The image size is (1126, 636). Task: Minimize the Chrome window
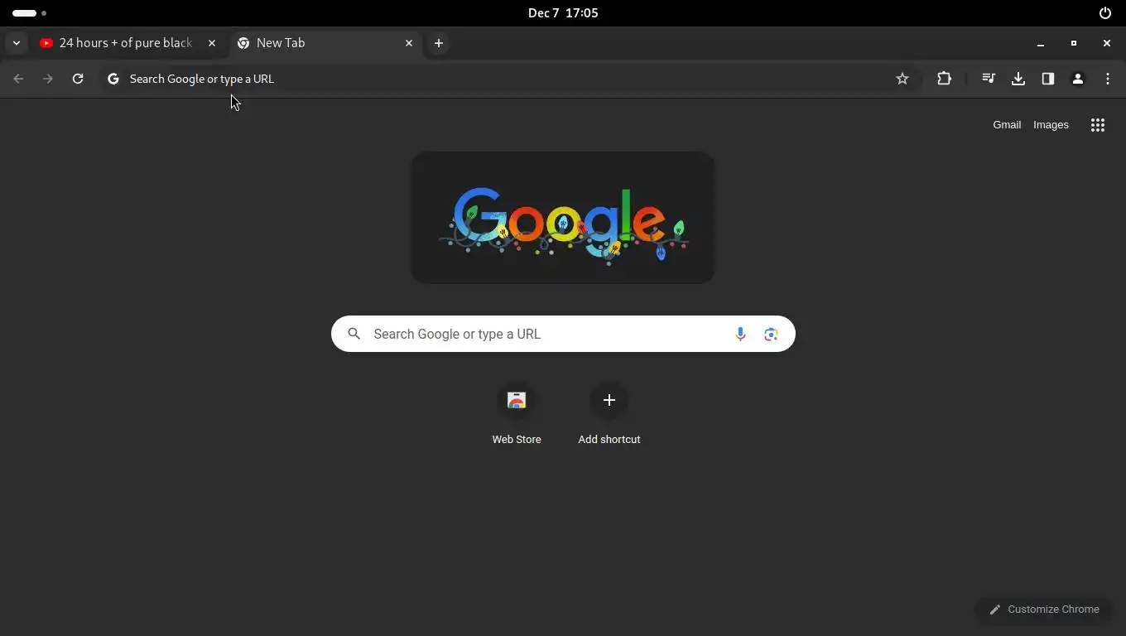click(x=1041, y=43)
